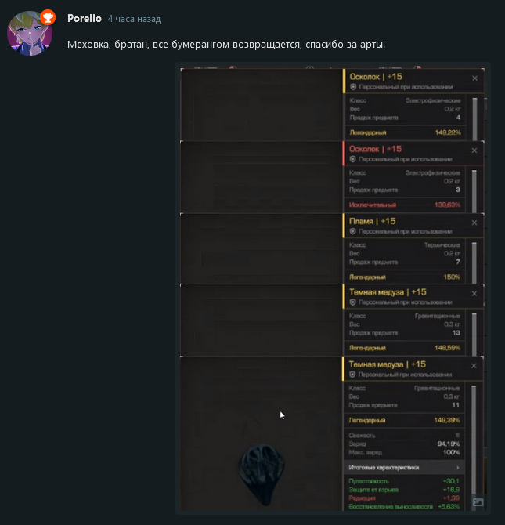Click the '4 часа назад' timestamp
The width and height of the screenshot is (505, 525).
click(x=134, y=19)
